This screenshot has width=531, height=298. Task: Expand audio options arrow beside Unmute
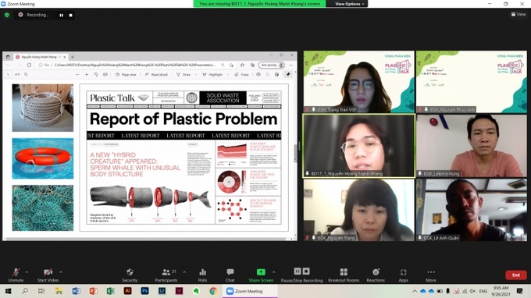(x=27, y=271)
